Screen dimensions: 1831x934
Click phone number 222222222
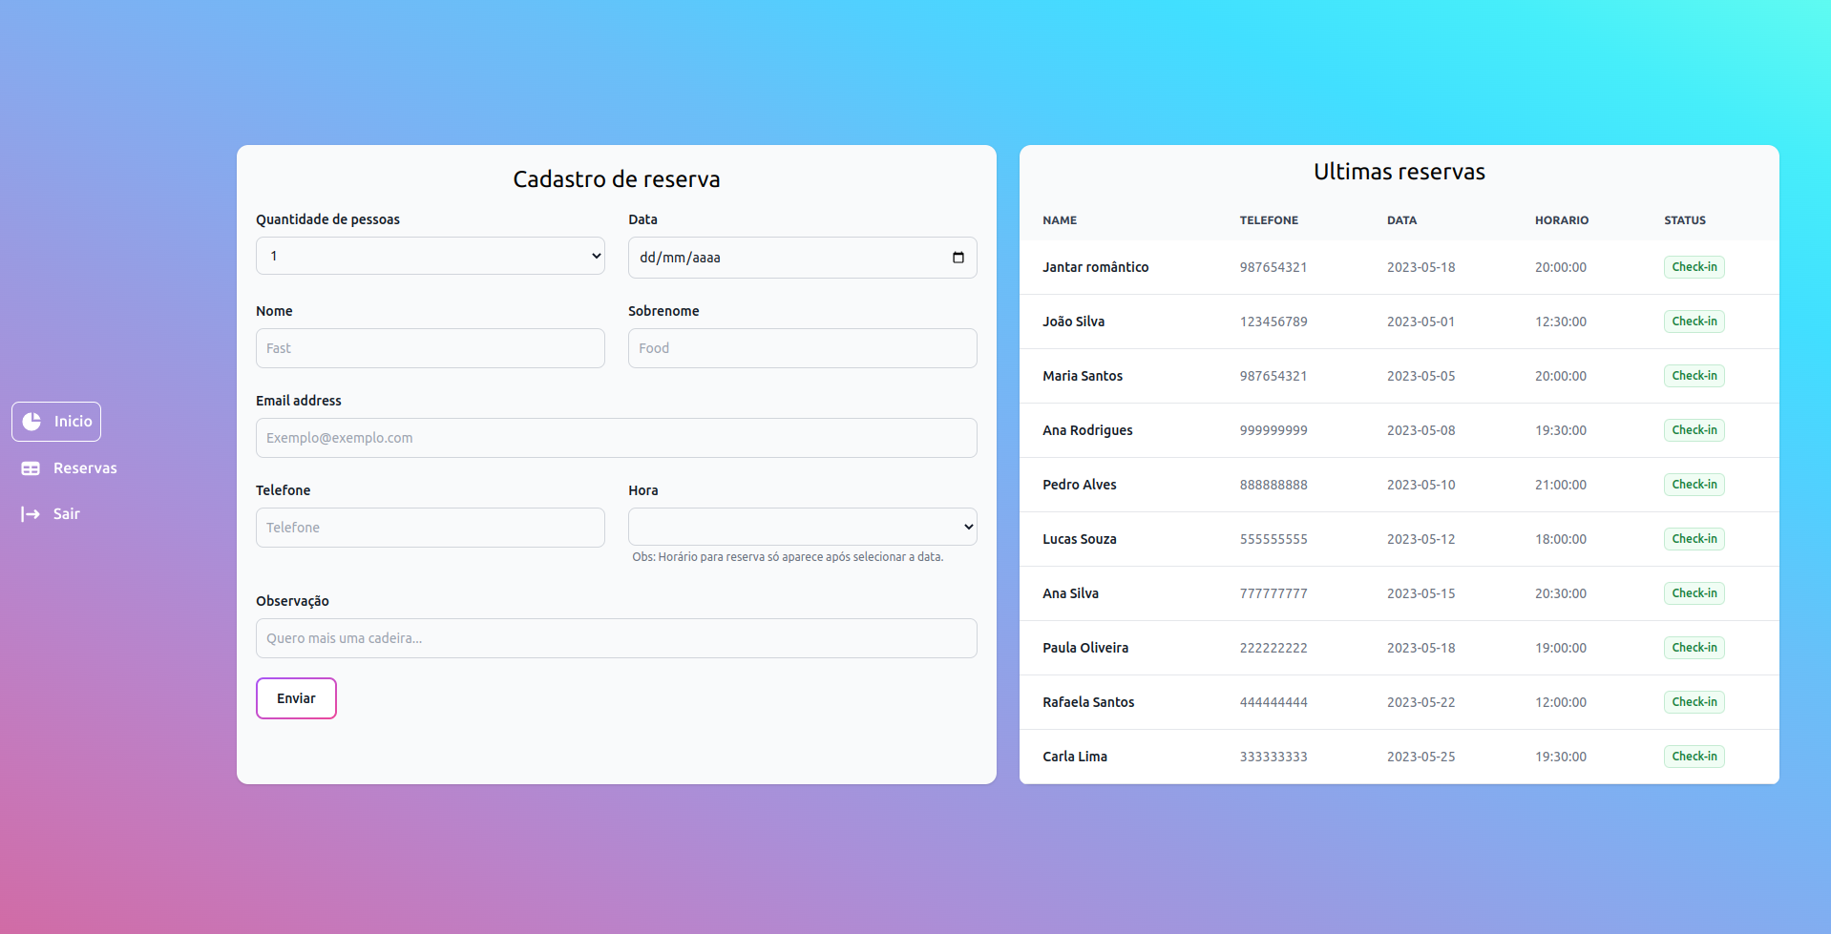pos(1273,648)
